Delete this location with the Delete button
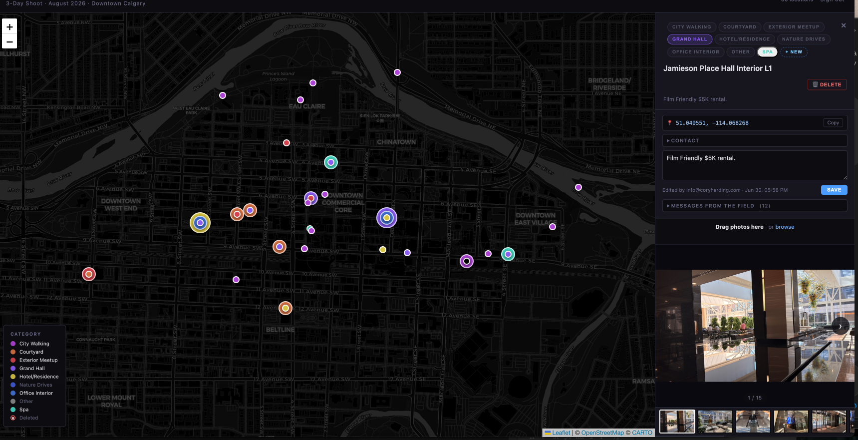 827,84
